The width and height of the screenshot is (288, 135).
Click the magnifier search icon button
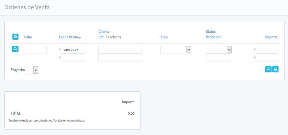click(16, 49)
